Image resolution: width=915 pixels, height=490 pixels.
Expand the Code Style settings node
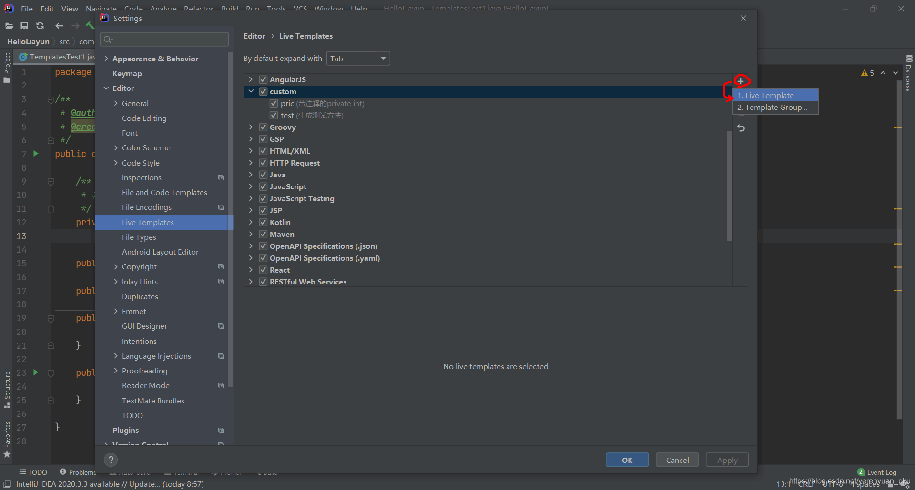pyautogui.click(x=116, y=163)
